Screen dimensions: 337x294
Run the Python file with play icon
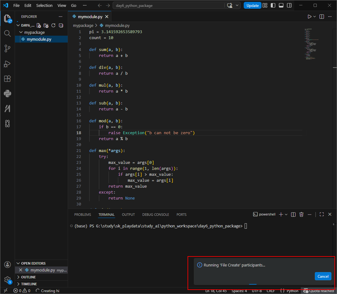pyautogui.click(x=309, y=17)
